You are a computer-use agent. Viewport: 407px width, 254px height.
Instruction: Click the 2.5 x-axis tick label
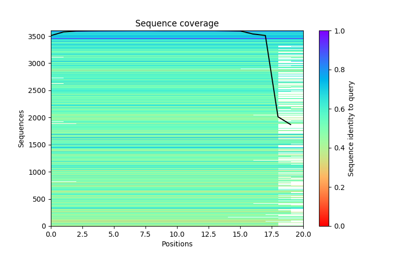82,234
